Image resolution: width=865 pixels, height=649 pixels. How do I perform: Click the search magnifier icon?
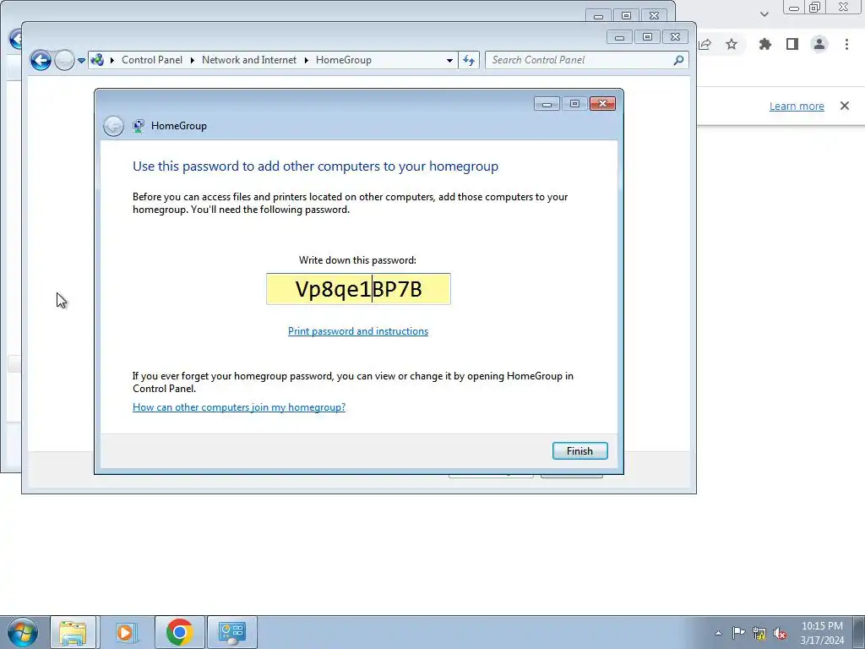678,60
